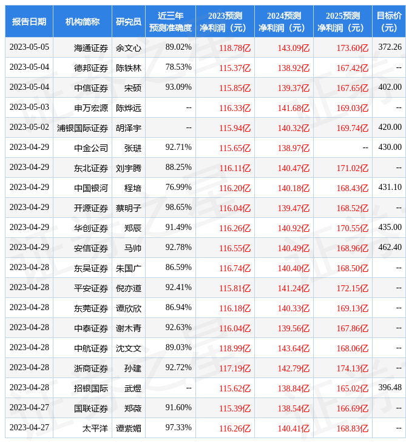Click 2023 forecast 118.99亿
406x443 pixels.
[x=235, y=349]
